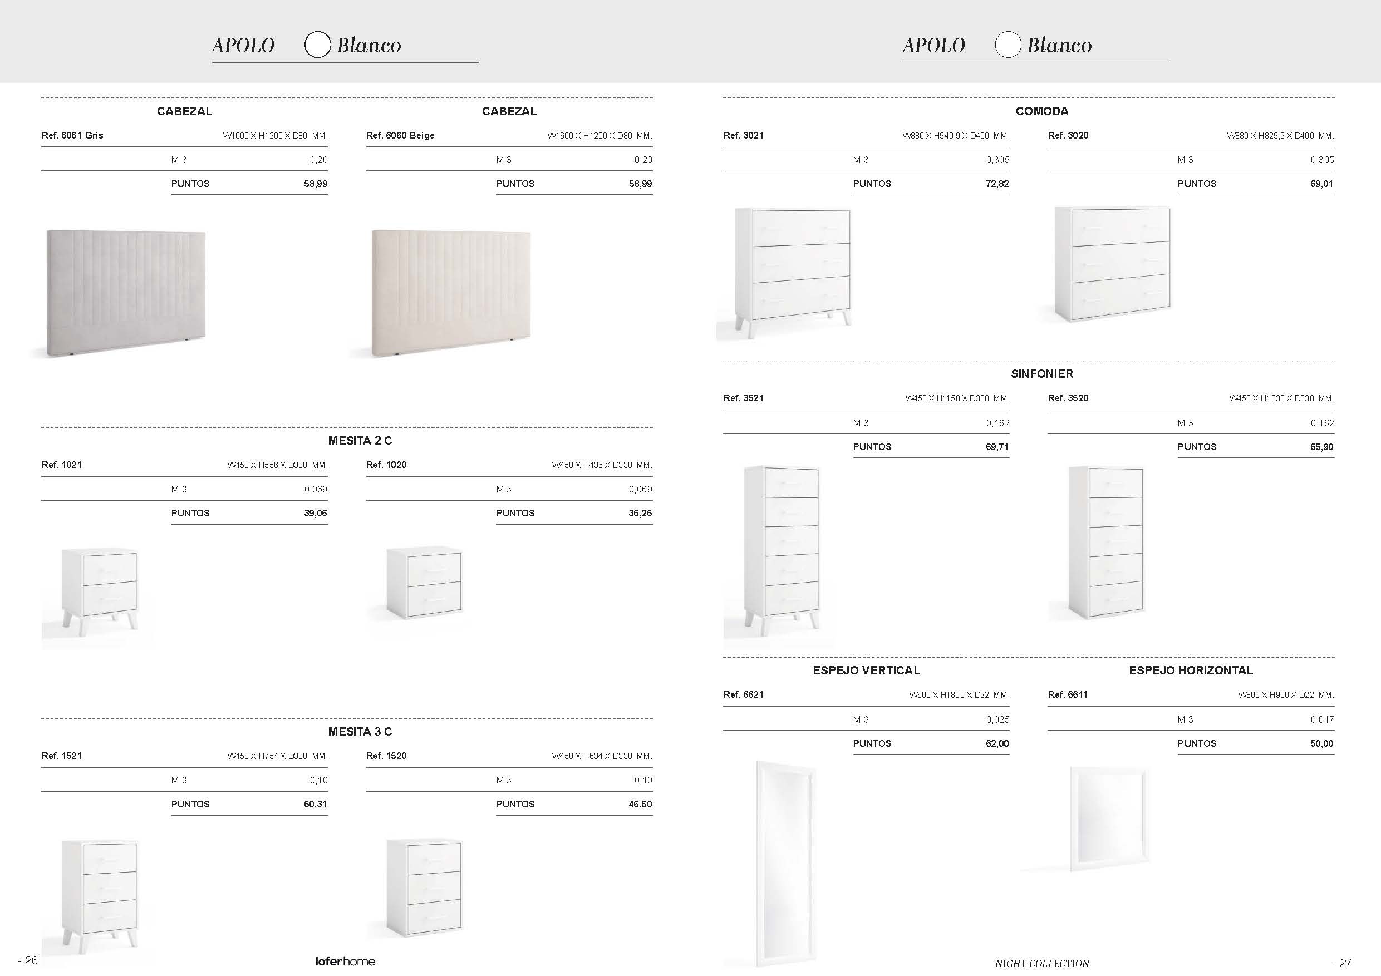Click dimensions W600 X H1800 X D22 MM.
This screenshot has width=1381, height=976.
tap(960, 695)
